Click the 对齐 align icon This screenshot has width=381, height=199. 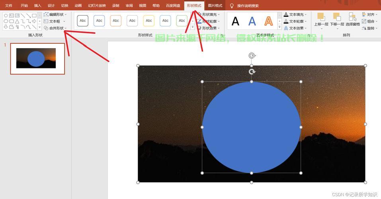(364, 15)
